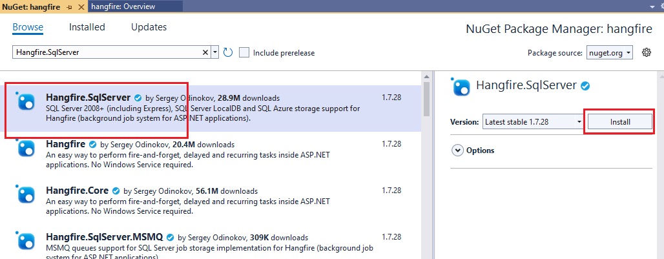Pin the NuGet: hangfire tab
The image size is (664, 259).
click(70, 6)
